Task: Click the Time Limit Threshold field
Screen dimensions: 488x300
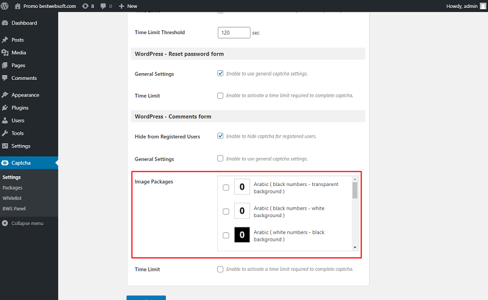Action: point(234,32)
